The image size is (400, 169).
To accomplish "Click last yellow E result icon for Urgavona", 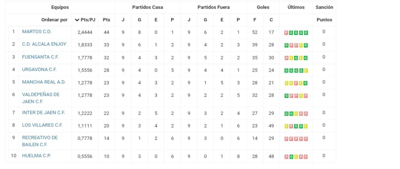I will click(305, 71).
